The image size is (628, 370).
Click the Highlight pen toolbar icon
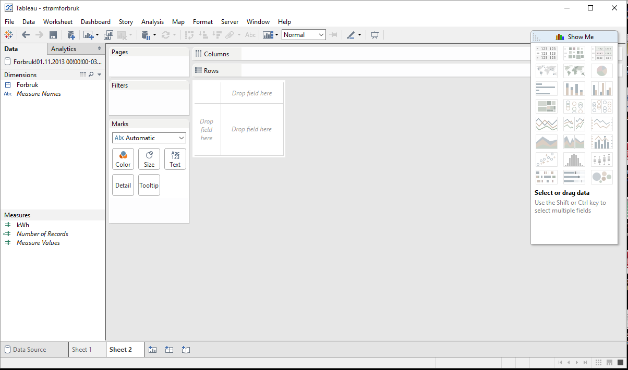351,35
